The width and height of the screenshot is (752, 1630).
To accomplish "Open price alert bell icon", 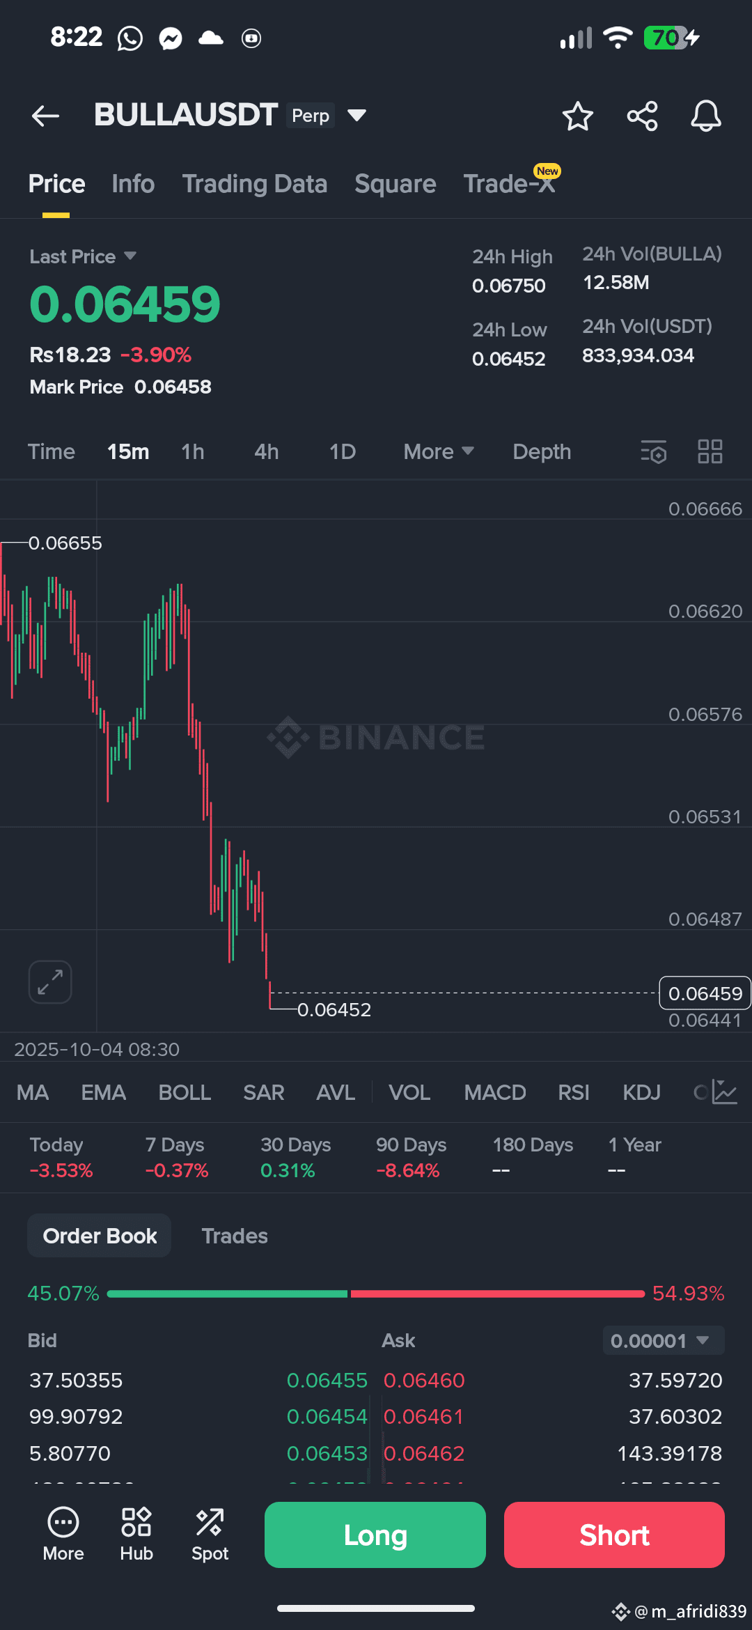I will (705, 116).
